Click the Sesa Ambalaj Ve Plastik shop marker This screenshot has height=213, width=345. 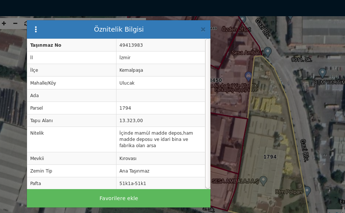click(x=248, y=76)
